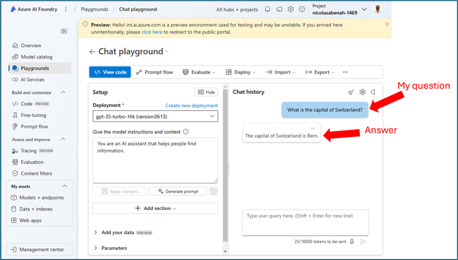Open the Import dropdown

coord(280,72)
